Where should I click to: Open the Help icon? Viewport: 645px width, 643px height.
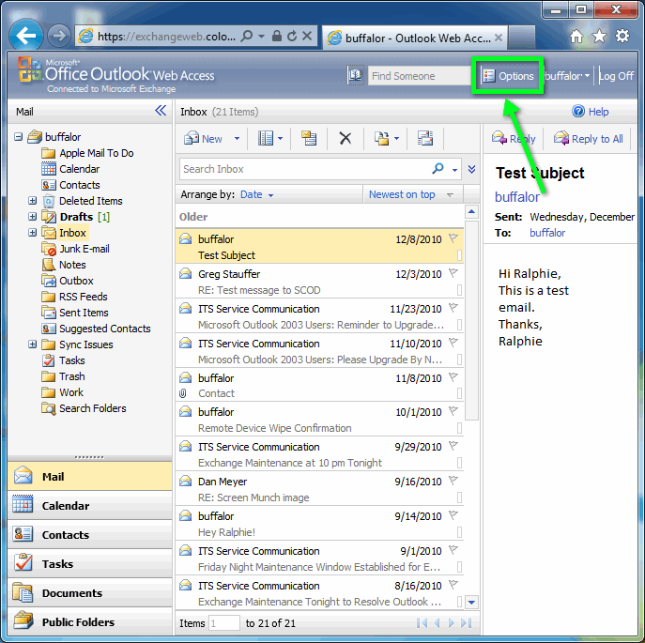578,111
